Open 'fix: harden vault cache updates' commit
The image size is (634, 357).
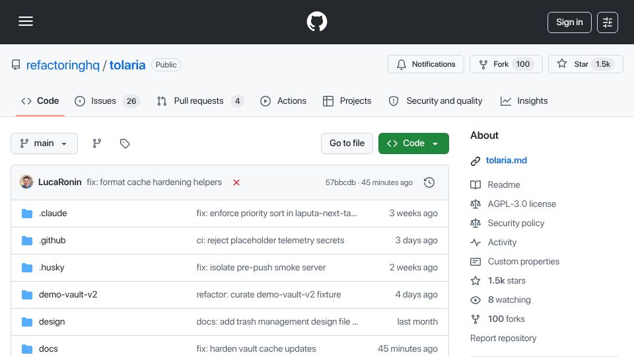click(256, 348)
